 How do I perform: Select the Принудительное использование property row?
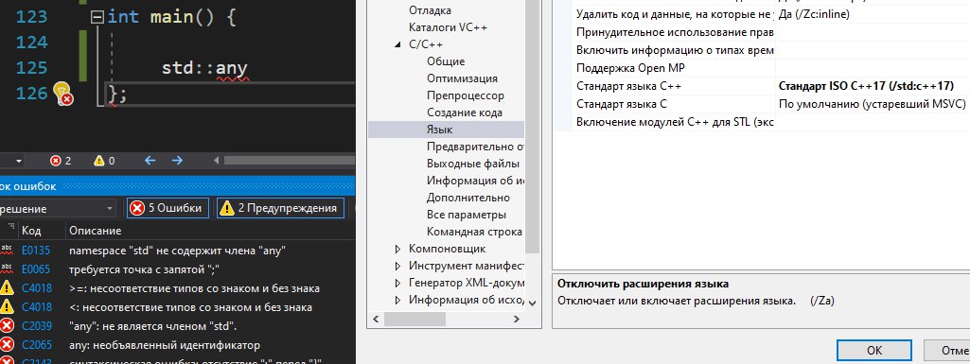tap(771, 32)
